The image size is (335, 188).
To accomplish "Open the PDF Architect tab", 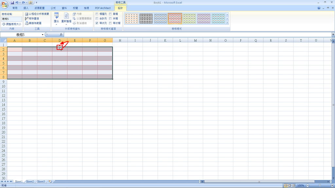I will [x=103, y=8].
